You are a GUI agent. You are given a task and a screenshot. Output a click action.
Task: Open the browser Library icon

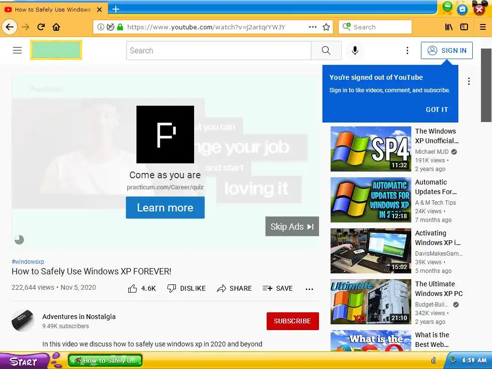click(449, 27)
